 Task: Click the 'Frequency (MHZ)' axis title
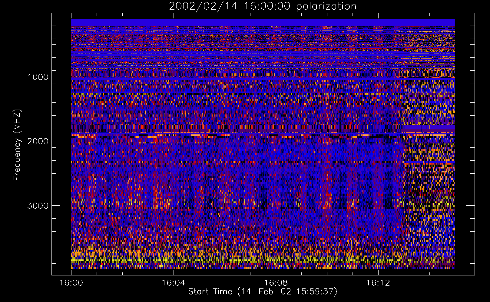(18, 145)
